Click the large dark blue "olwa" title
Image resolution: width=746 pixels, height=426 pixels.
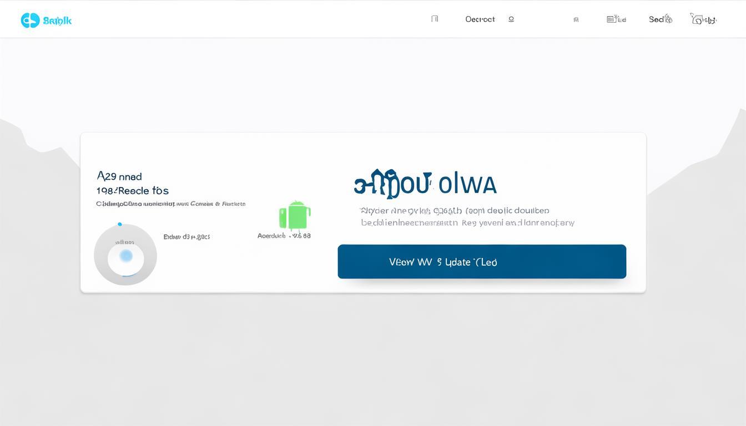[425, 184]
